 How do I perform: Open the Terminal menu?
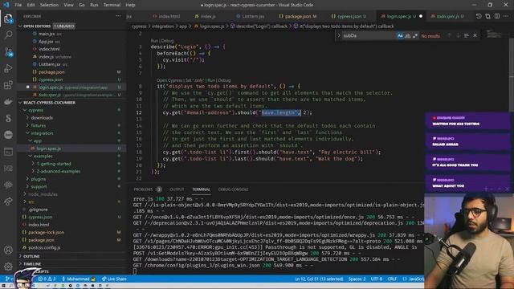[112, 5]
